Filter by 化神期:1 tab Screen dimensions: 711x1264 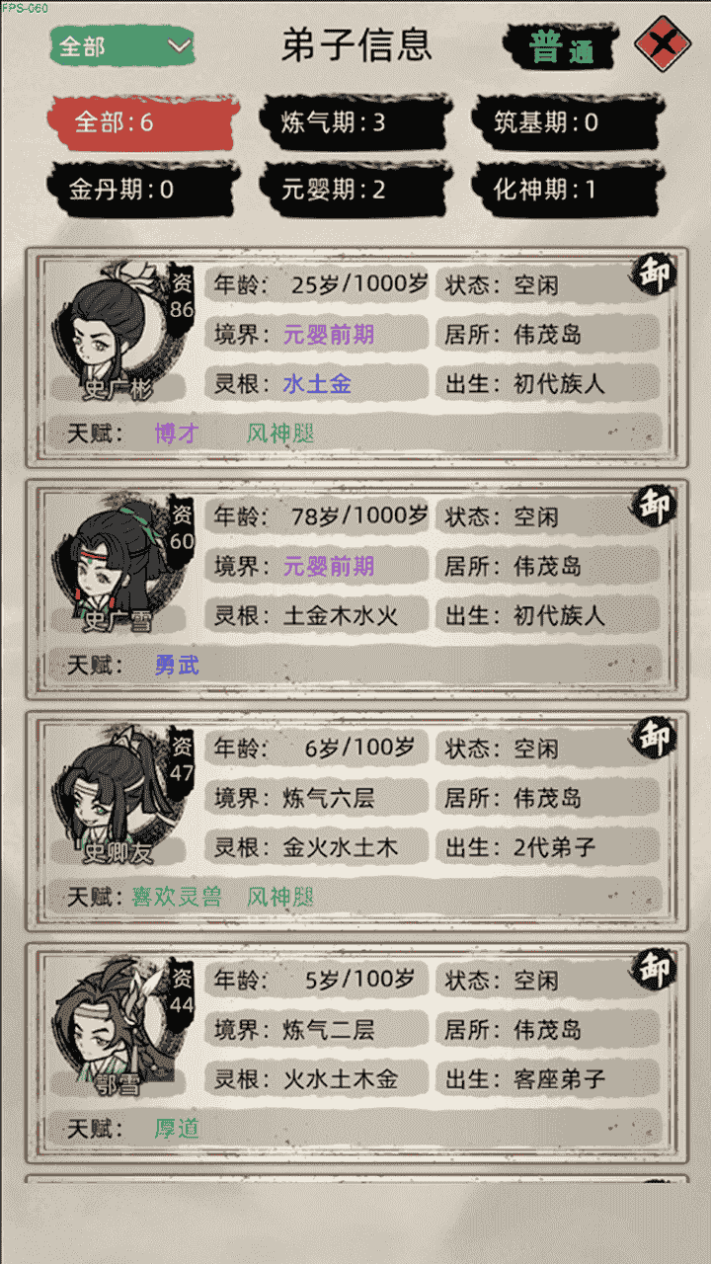pyautogui.click(x=567, y=190)
